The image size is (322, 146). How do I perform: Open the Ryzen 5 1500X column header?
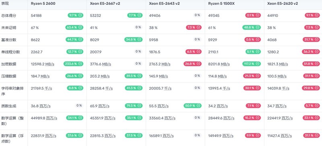(220, 4)
